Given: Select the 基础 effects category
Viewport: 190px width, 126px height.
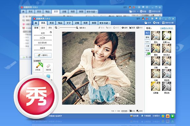Looking at the screenshot, I should (x=147, y=37).
